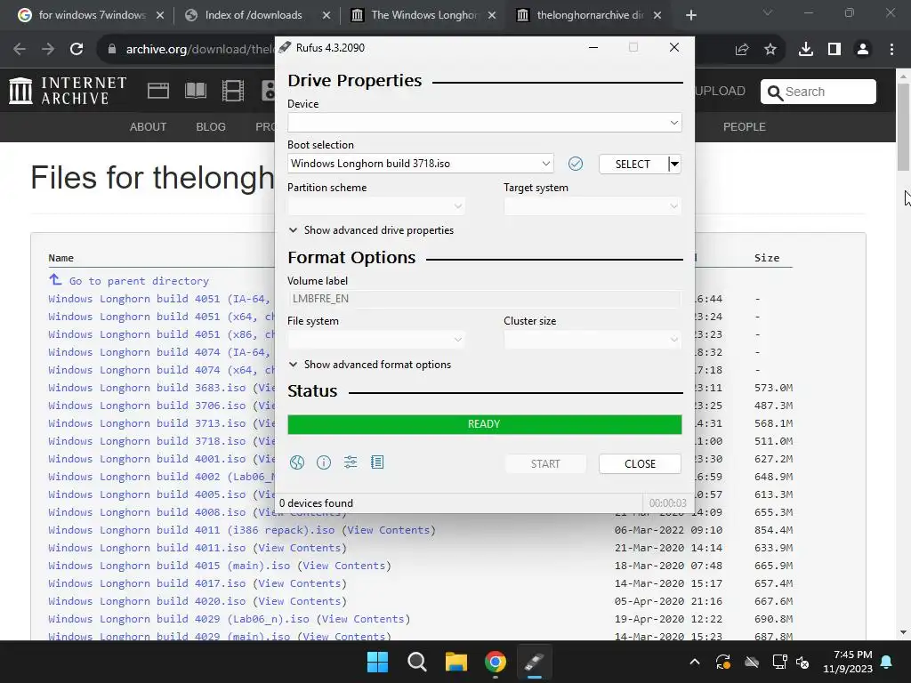Open the Device dropdown in Rufus
This screenshot has height=683, width=911.
tap(485, 123)
